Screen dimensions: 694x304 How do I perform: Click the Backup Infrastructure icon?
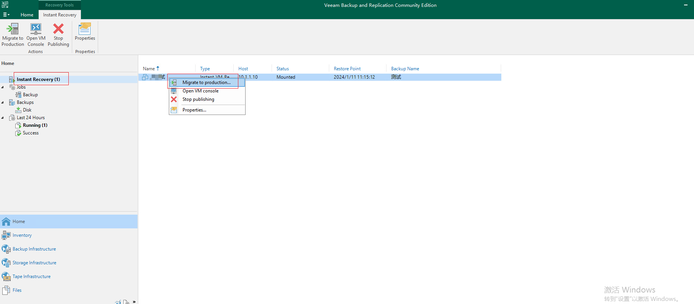coord(6,249)
